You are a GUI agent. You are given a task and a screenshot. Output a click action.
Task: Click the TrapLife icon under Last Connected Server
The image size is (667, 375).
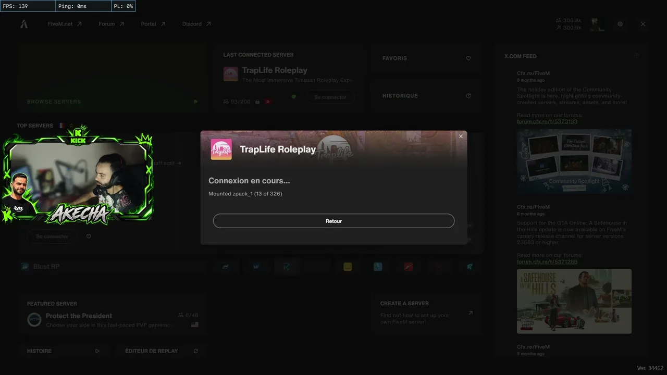231,74
